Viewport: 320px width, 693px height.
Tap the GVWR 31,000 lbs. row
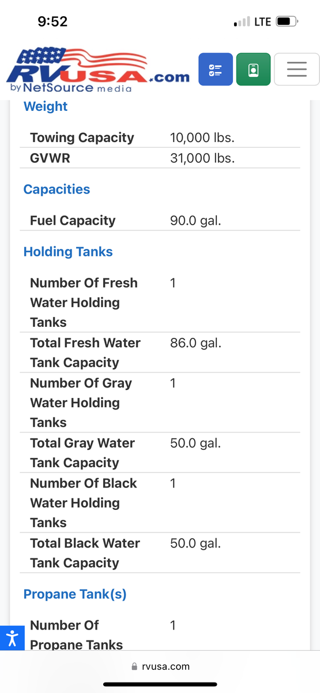(160, 158)
